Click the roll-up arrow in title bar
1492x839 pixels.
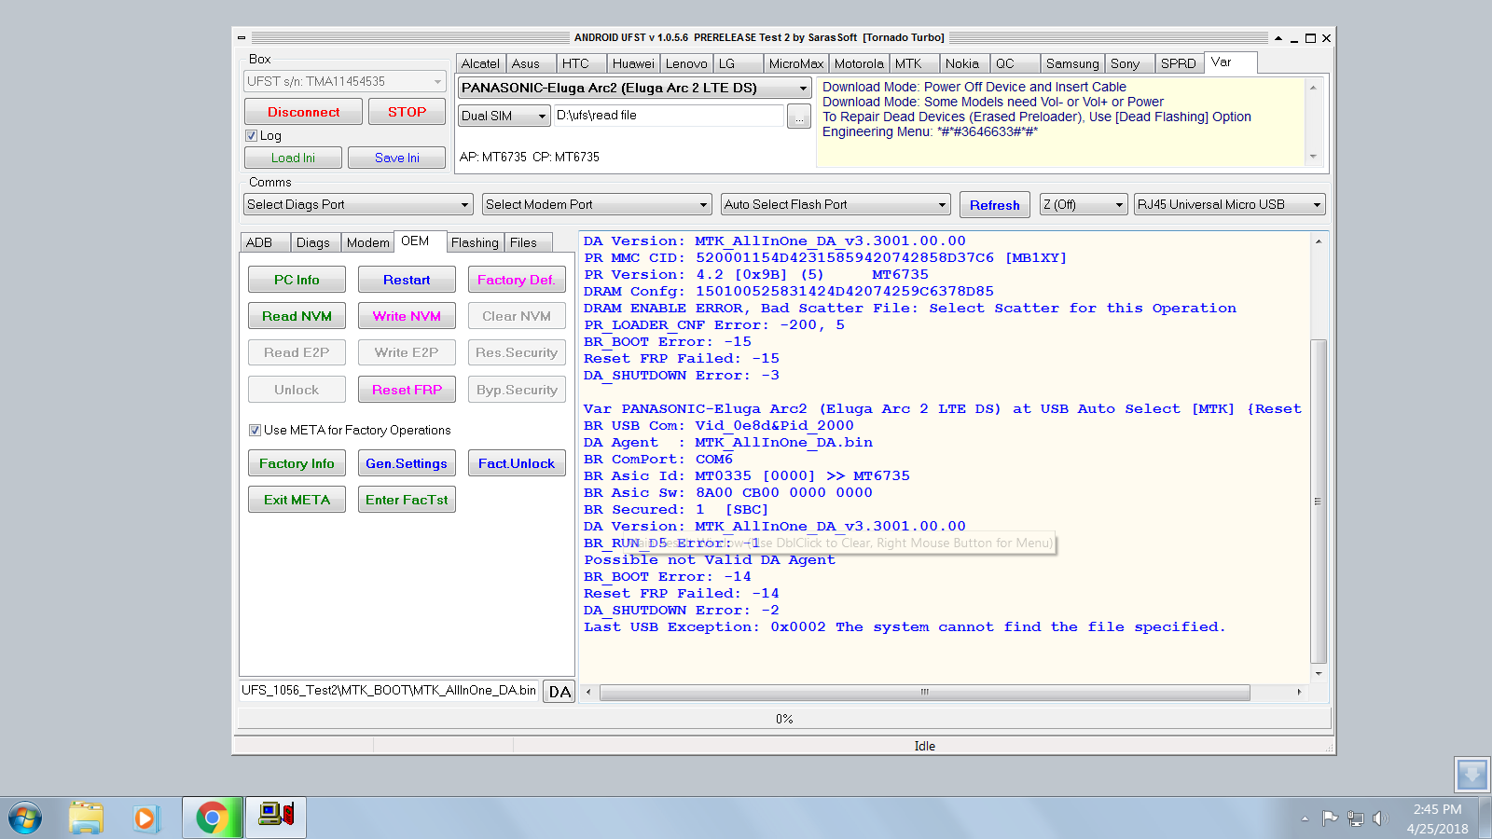[x=1278, y=38]
